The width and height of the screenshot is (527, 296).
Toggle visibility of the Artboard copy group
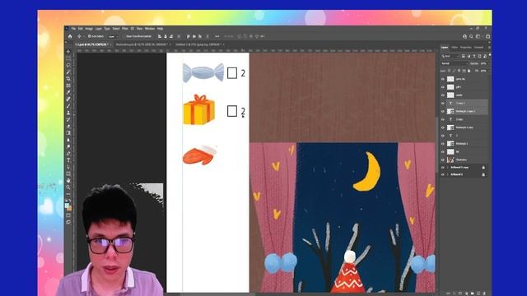tap(443, 168)
